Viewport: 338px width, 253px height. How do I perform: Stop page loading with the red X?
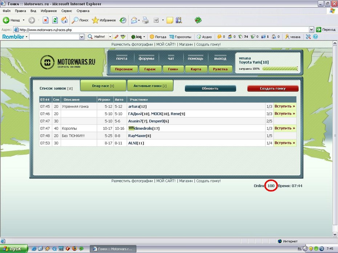pos(45,20)
